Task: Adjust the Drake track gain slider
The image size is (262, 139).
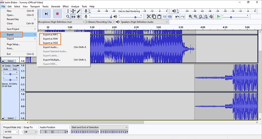Action: click(10, 74)
